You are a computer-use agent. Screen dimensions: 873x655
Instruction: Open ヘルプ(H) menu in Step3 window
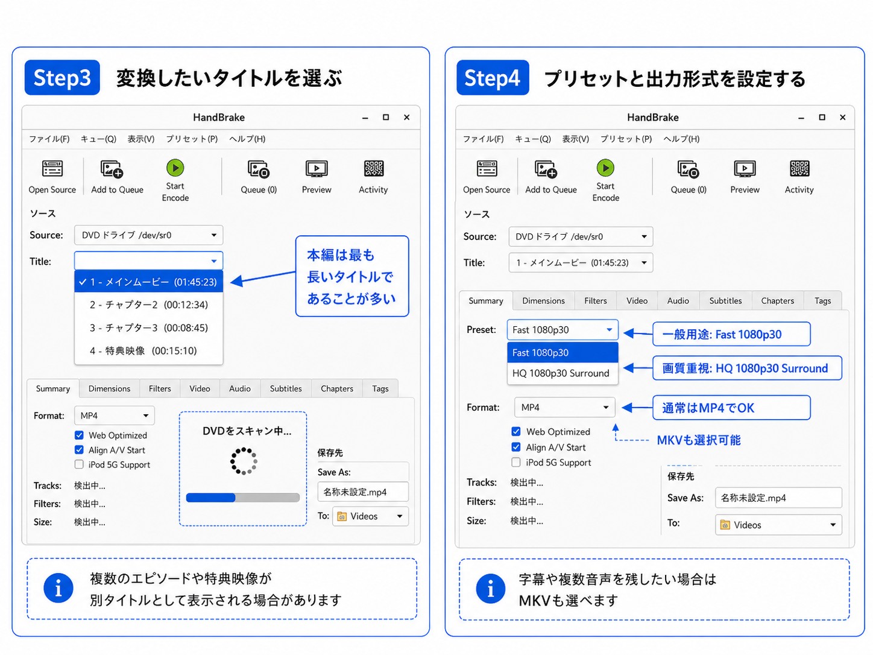pos(247,139)
